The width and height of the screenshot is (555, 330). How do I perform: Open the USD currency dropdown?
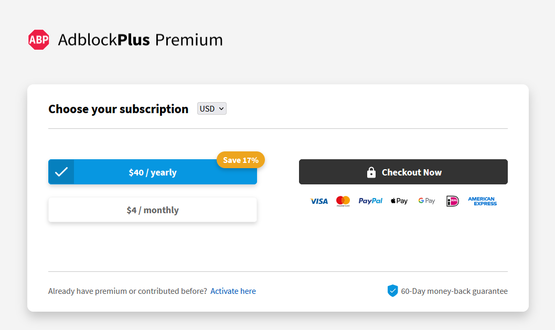211,108
